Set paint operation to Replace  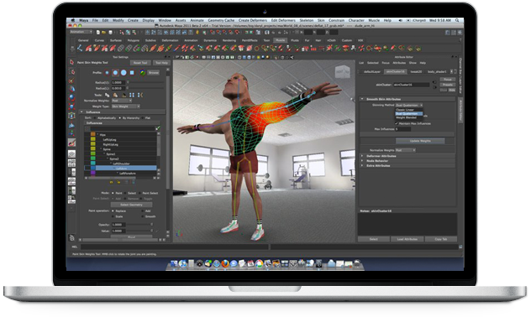tap(113, 210)
